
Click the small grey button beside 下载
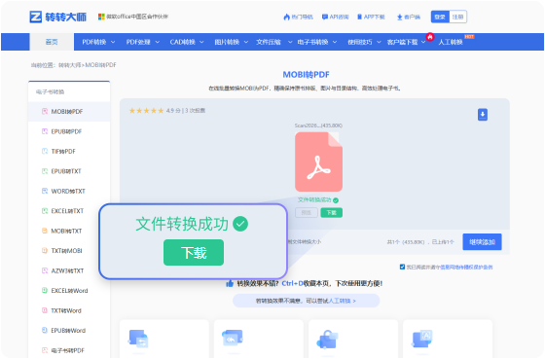(307, 213)
